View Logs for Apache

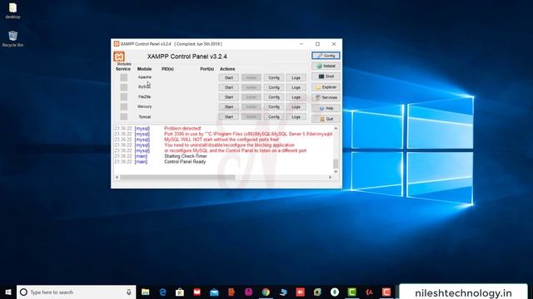click(x=296, y=77)
